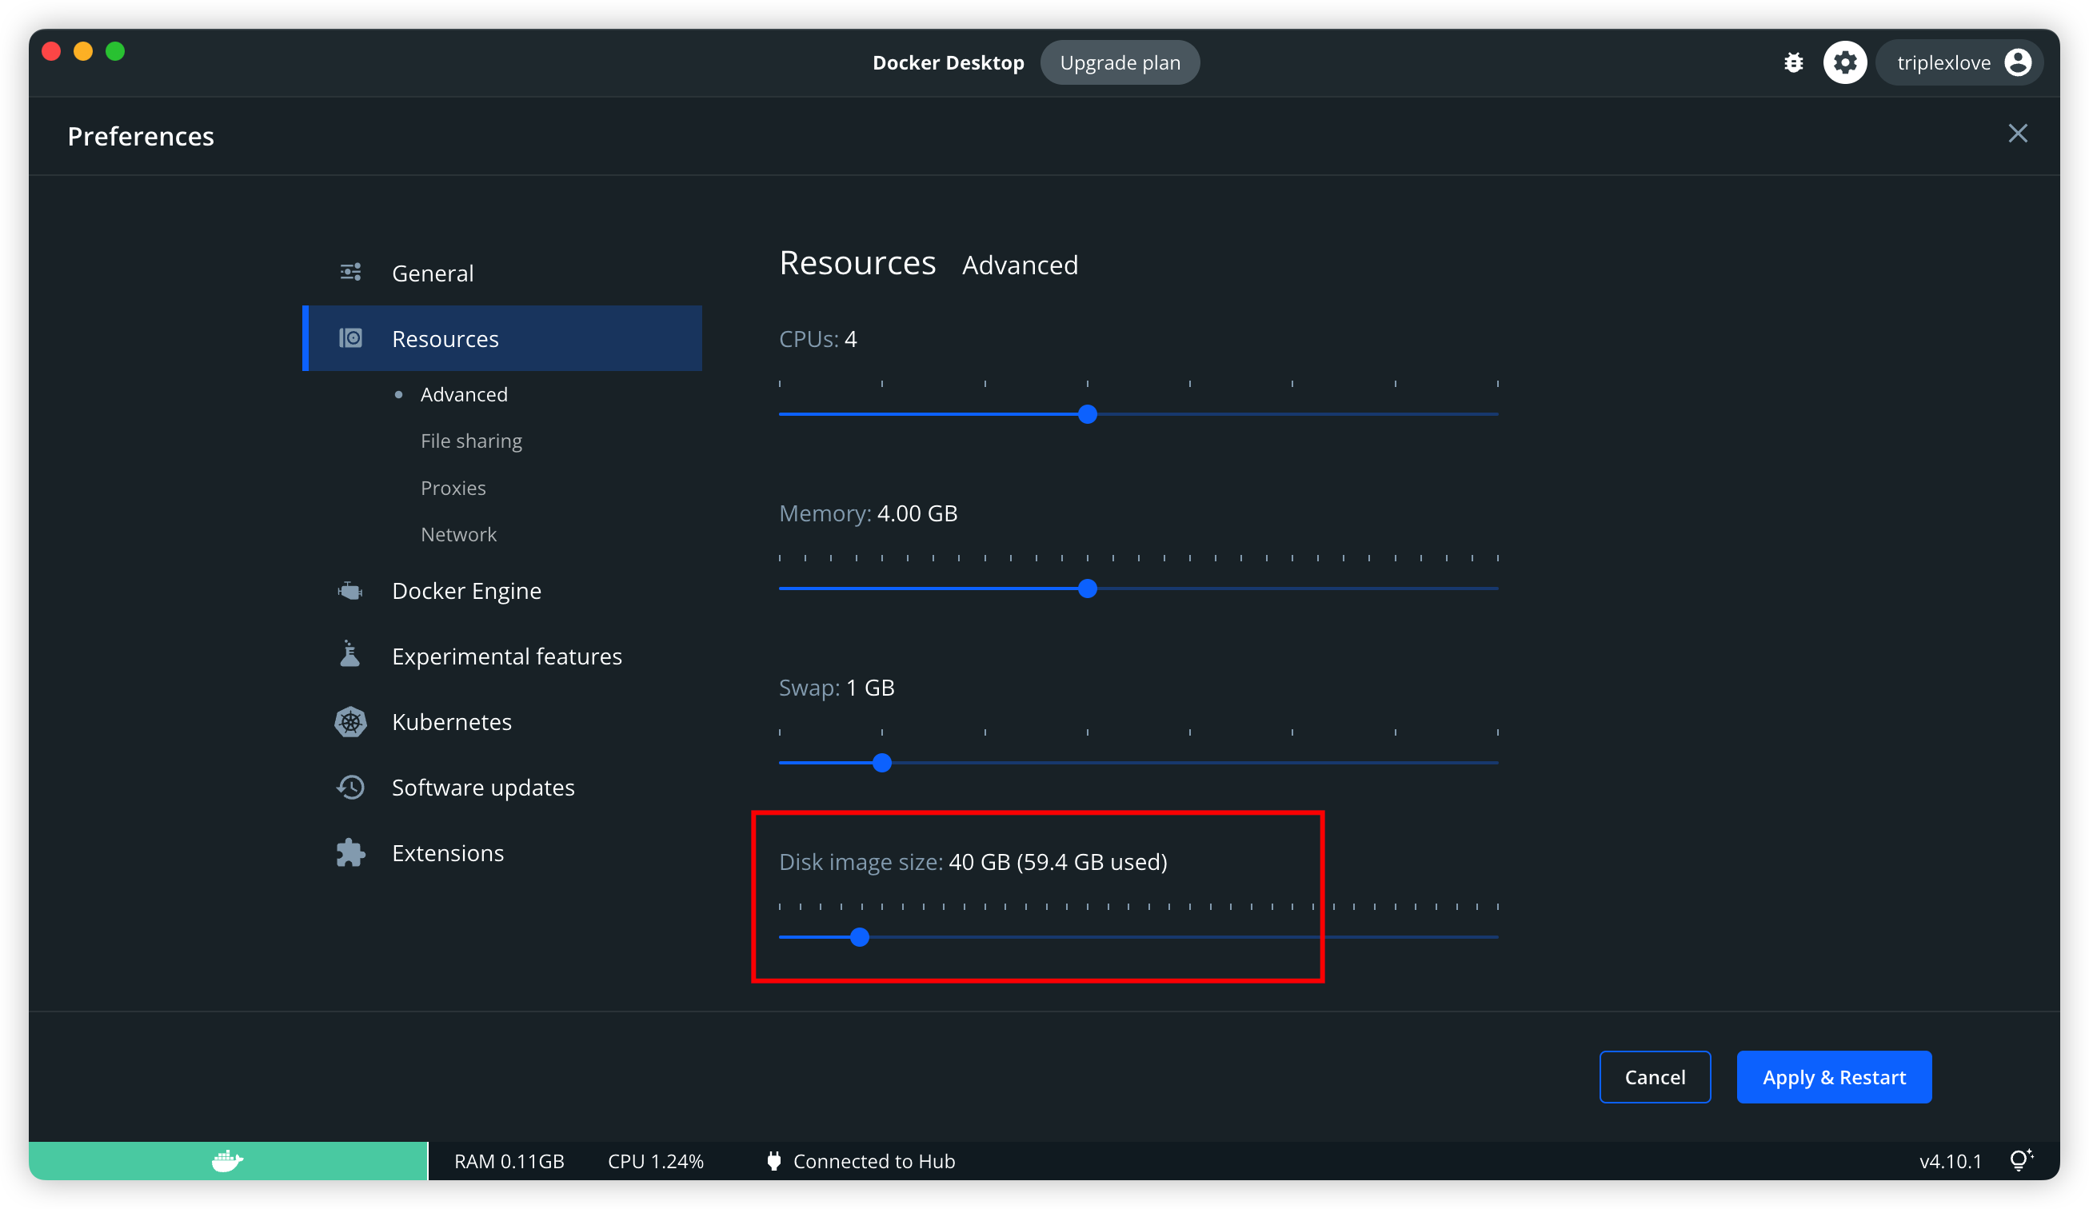Image resolution: width=2089 pixels, height=1209 pixels.
Task: Open the General settings section
Action: [x=502, y=273]
